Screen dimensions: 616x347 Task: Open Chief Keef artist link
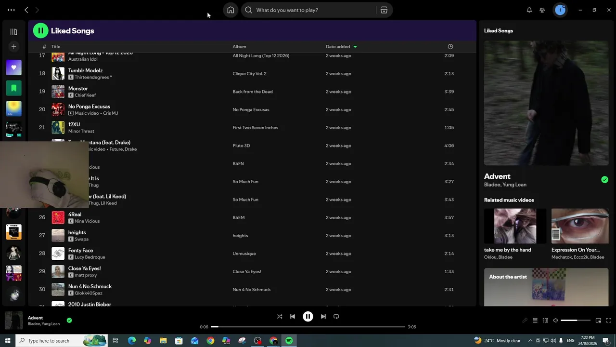point(85,95)
